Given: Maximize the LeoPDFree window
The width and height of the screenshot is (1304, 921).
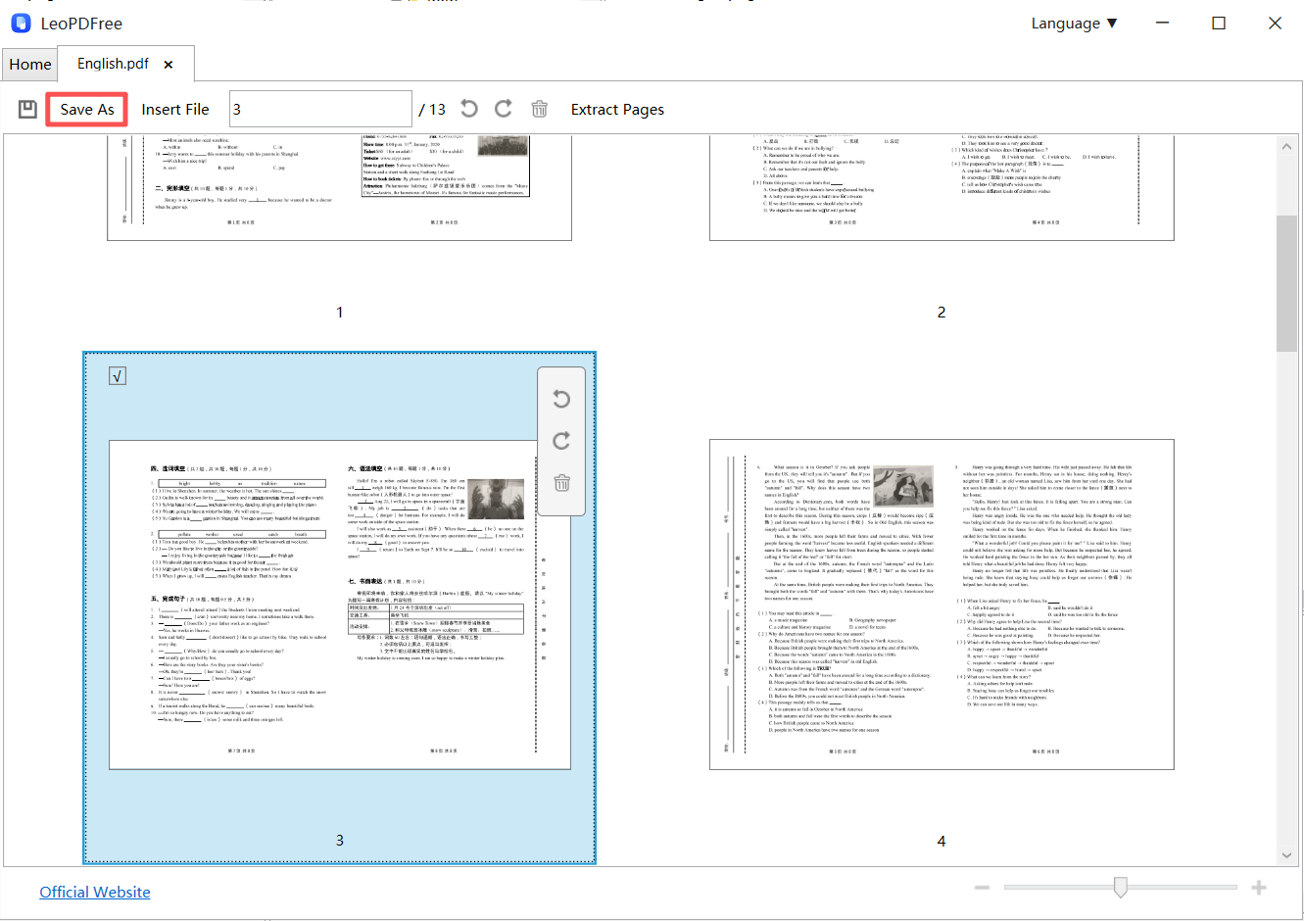Looking at the screenshot, I should pyautogui.click(x=1219, y=23).
